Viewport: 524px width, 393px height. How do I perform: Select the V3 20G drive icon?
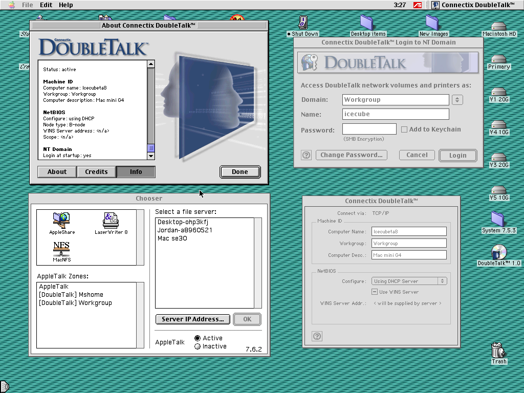tap(498, 158)
